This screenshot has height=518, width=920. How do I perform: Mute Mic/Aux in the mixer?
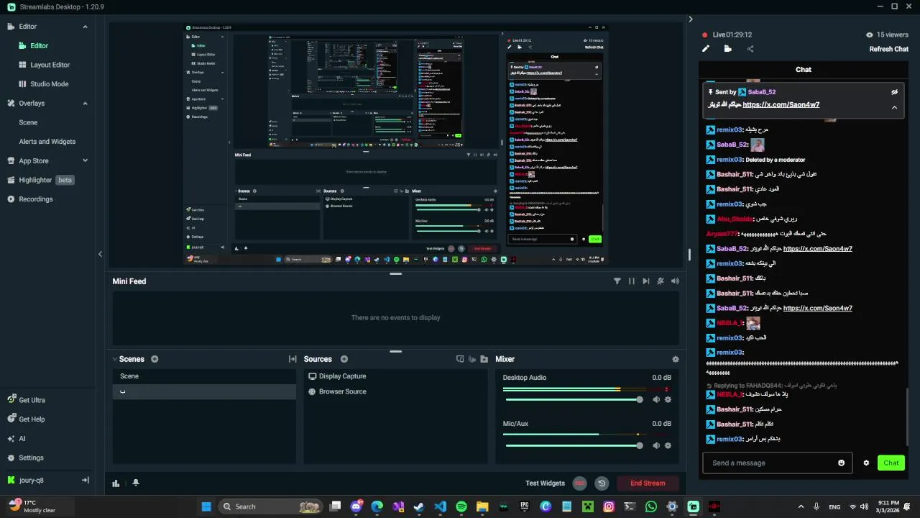click(655, 445)
